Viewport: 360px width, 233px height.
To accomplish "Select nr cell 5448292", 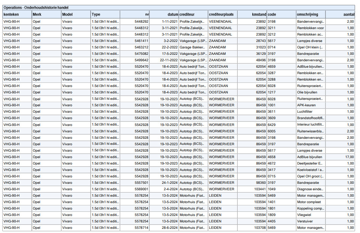I will (135, 22).
